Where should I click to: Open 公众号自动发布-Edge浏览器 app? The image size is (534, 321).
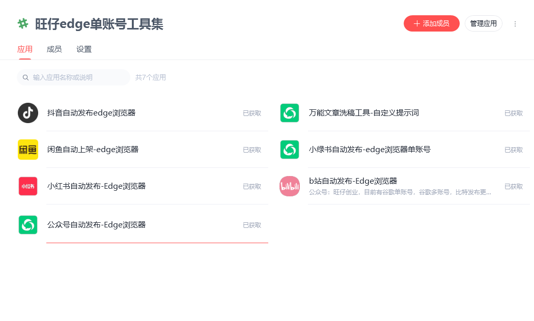[x=96, y=225]
